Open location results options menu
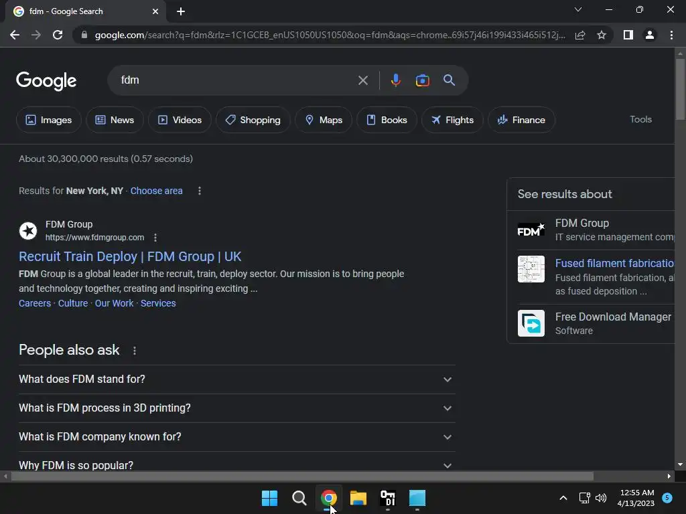Image resolution: width=686 pixels, height=514 pixels. (200, 191)
